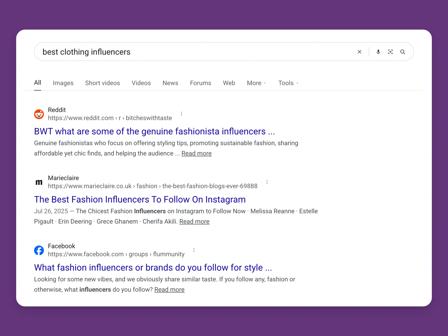Viewport: 448px width, 336px height.
Task: Click the 'Facebook' site name
Action: click(x=62, y=246)
